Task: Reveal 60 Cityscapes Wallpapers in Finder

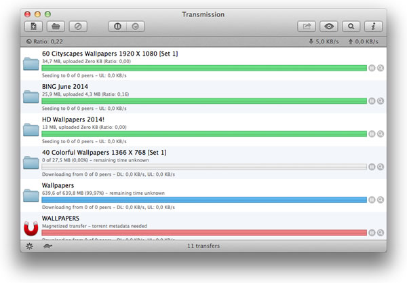Action: click(381, 68)
